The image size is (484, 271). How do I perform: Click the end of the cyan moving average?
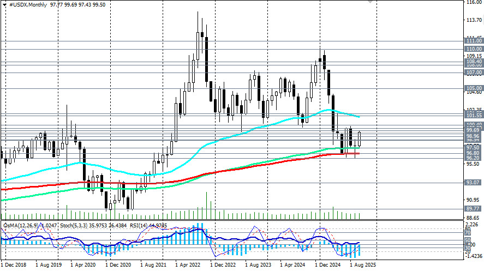[x=358, y=117]
